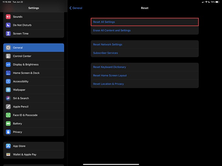Open Accessibility row text
This screenshot has width=222, height=166.
[21, 81]
